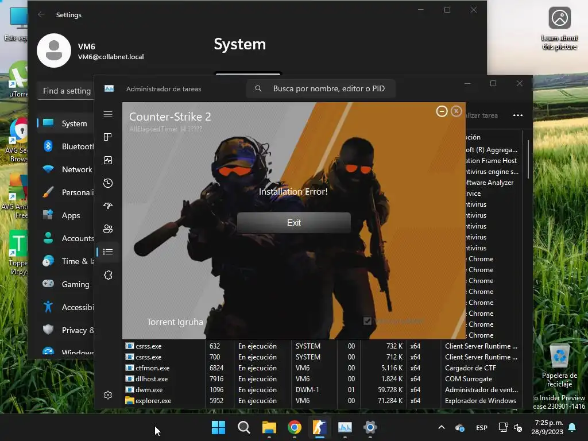Open the Startup apps tab icon in Task Manager
The width and height of the screenshot is (588, 441).
(108, 206)
